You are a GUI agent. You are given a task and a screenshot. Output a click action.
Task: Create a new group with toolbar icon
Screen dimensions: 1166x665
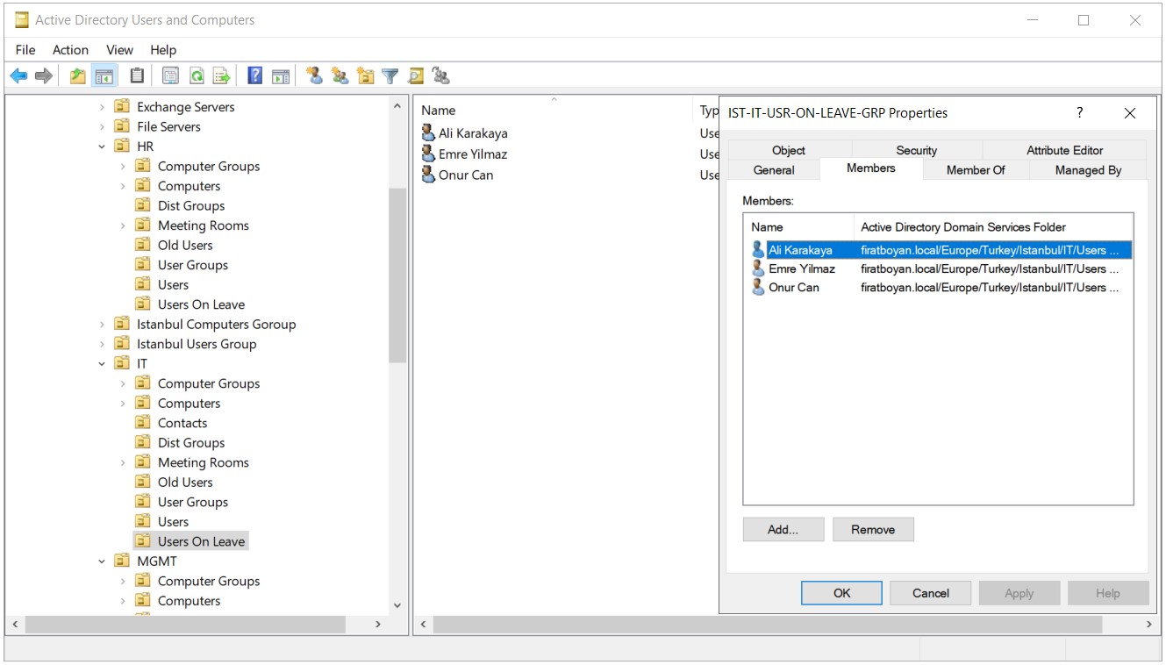click(340, 76)
